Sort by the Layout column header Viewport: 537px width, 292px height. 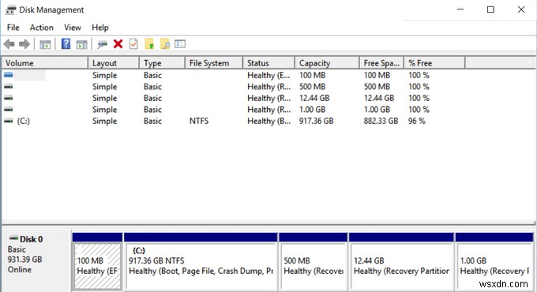tap(114, 63)
